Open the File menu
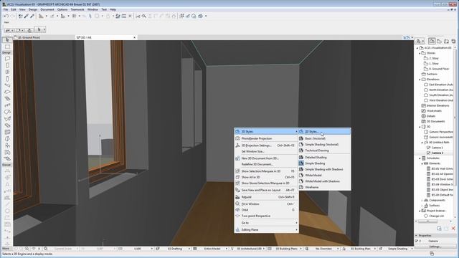This screenshot has width=459, height=258. [6, 9]
